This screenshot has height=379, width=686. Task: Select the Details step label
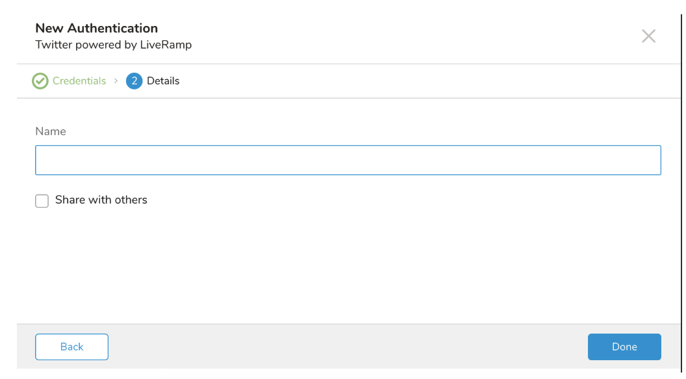click(163, 81)
